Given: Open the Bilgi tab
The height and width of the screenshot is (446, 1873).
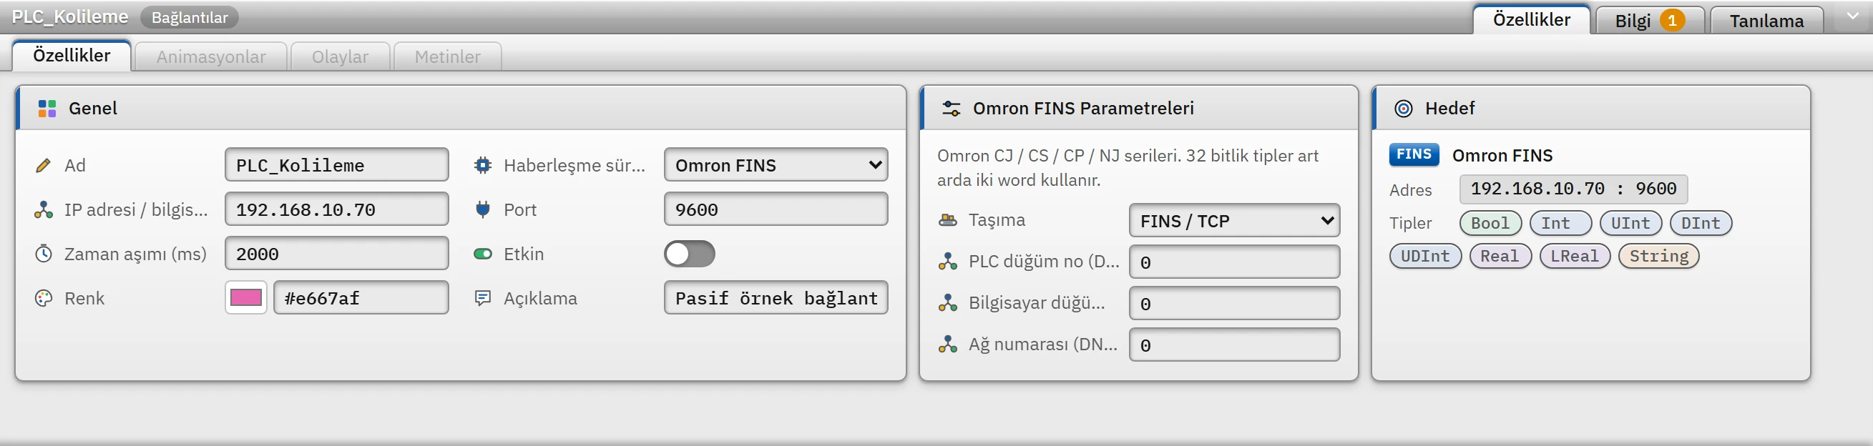Looking at the screenshot, I should (x=1649, y=20).
